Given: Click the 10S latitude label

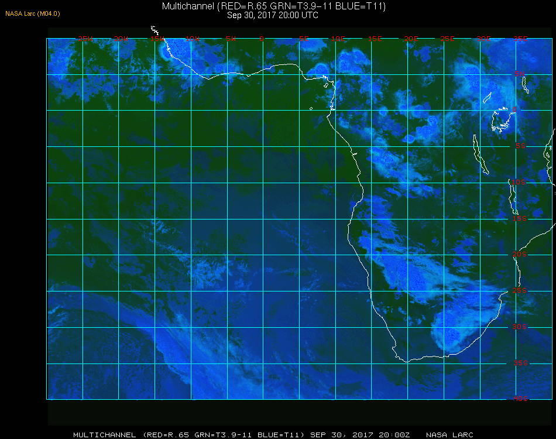Looking at the screenshot, I should pos(519,182).
